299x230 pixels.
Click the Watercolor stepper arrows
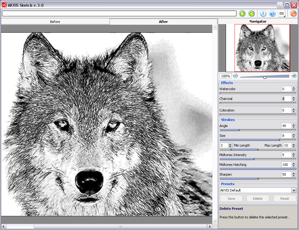pos(294,89)
